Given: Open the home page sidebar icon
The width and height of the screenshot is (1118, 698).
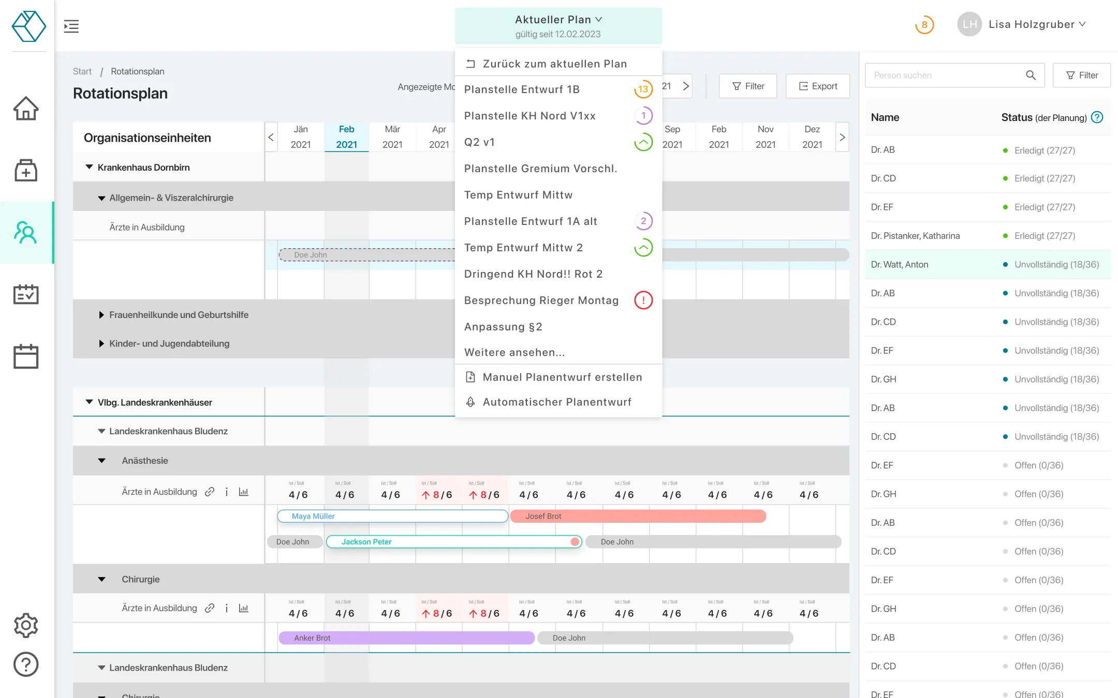Looking at the screenshot, I should (x=26, y=109).
